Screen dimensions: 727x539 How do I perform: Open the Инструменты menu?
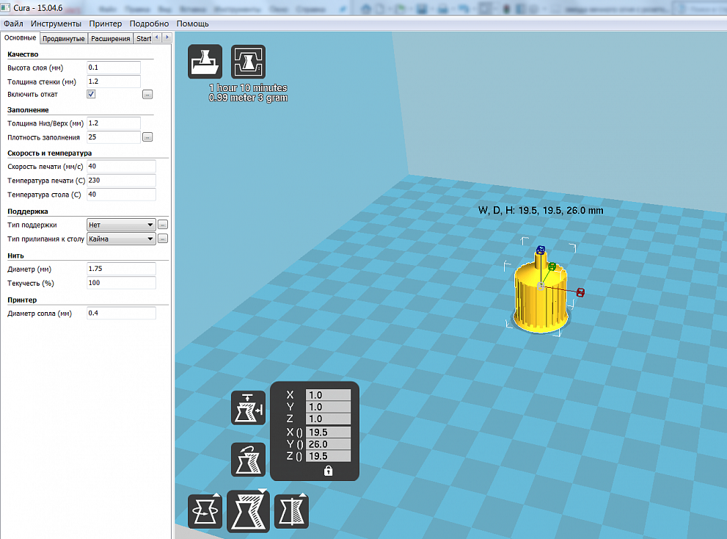click(x=56, y=23)
